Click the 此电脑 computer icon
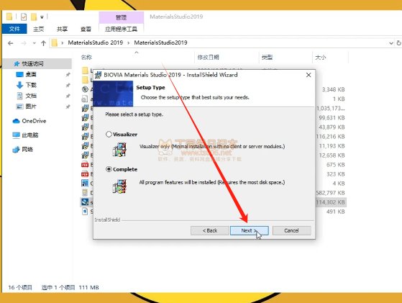This screenshot has height=303, width=402. pyautogui.click(x=16, y=135)
